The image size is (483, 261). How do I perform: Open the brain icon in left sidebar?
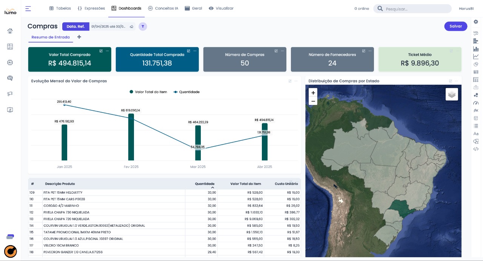pos(10,78)
